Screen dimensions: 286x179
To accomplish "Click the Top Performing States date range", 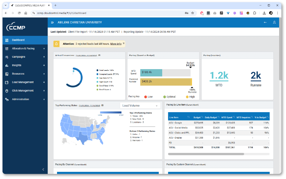I will click(89, 106).
